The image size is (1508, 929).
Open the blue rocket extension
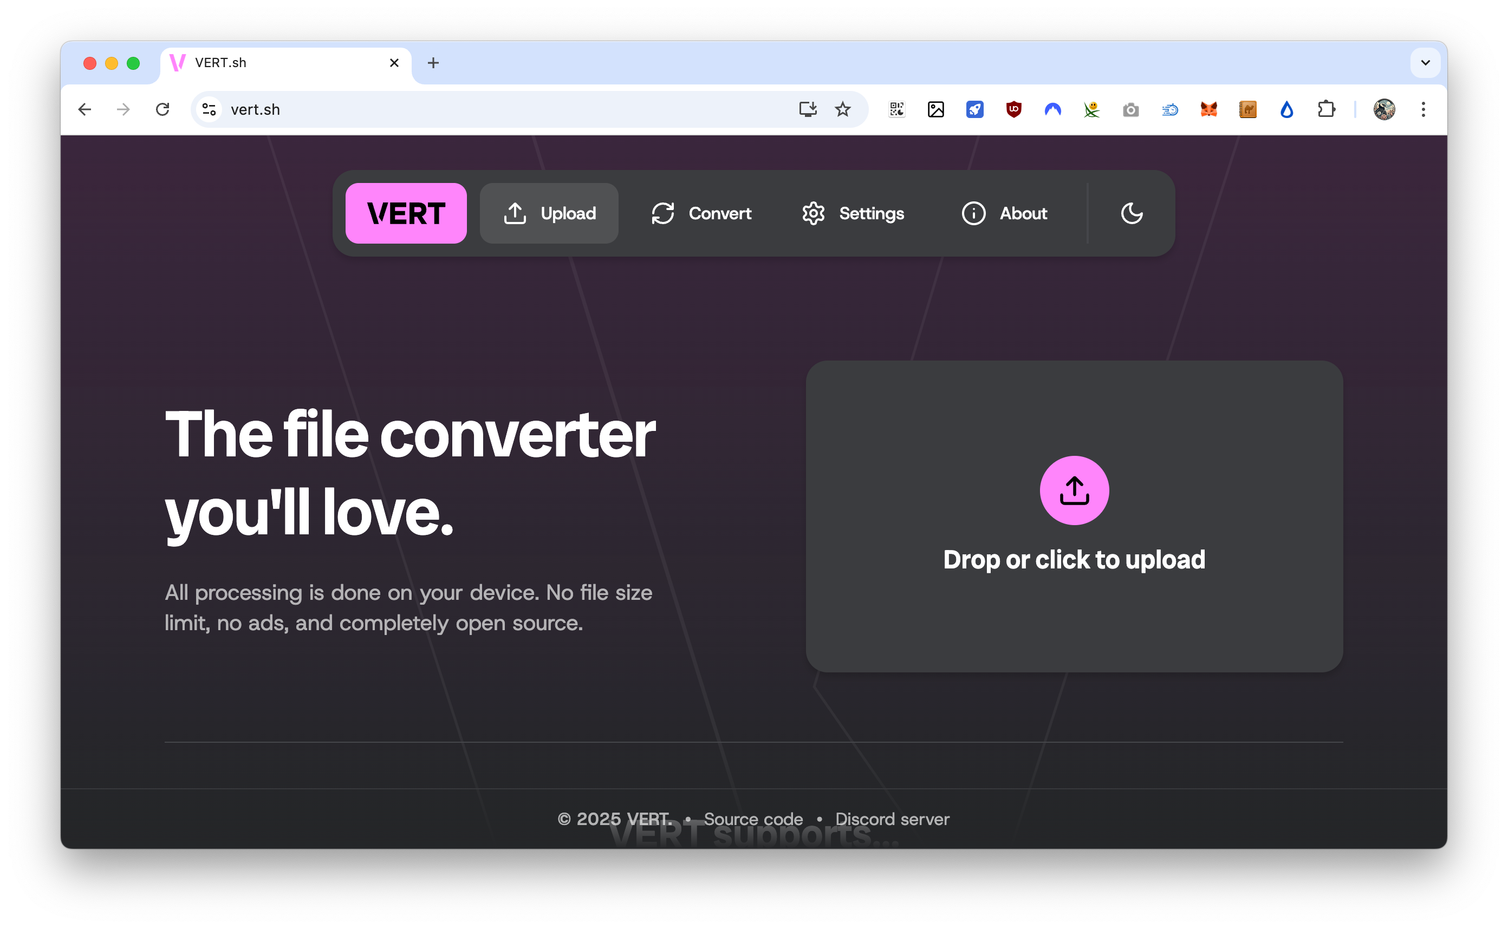pos(975,109)
